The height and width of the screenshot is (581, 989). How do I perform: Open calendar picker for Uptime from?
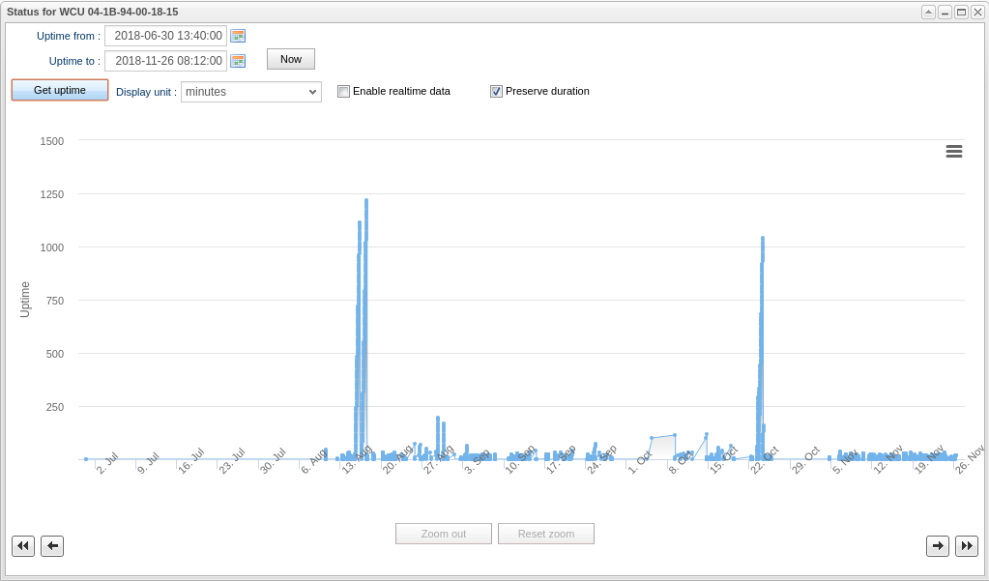(238, 36)
